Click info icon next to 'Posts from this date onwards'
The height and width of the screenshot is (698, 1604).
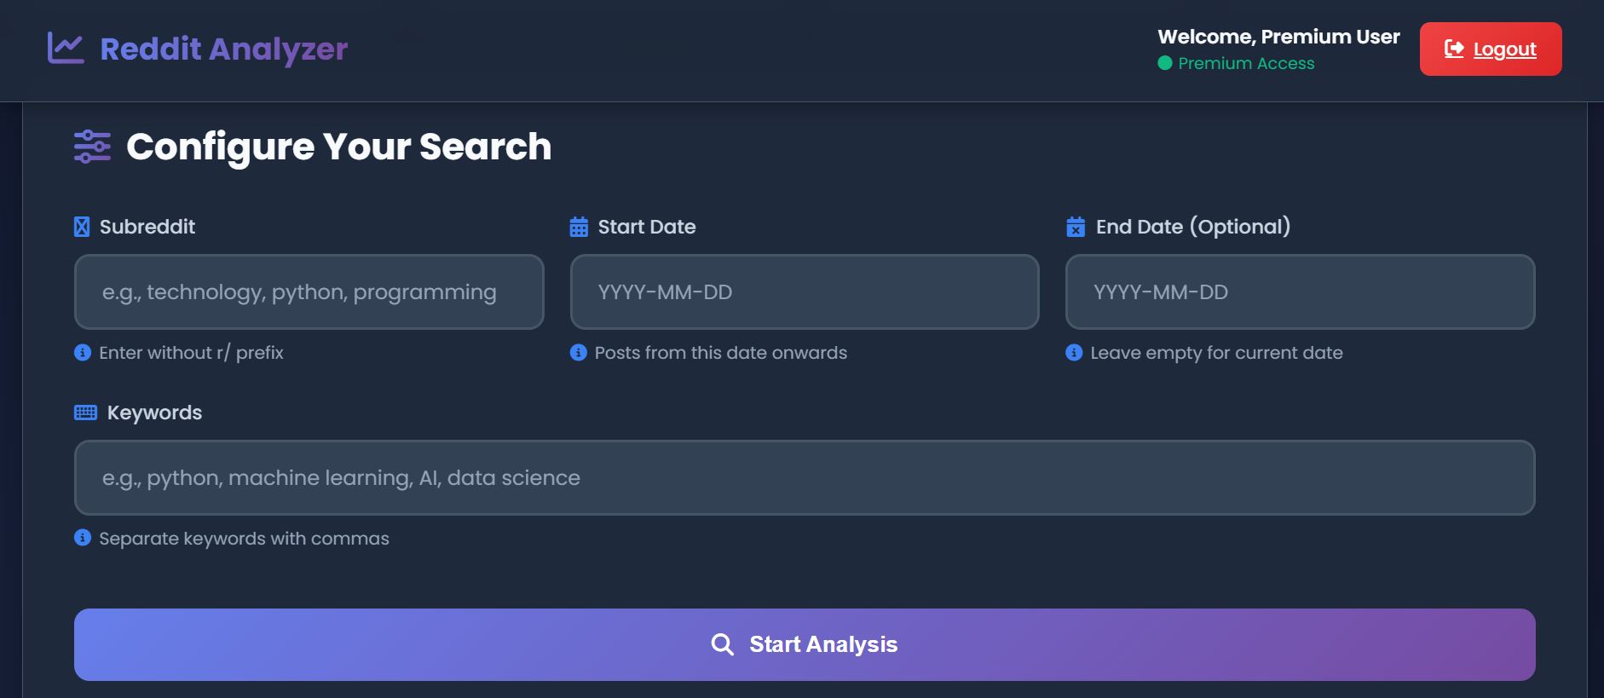[579, 353]
